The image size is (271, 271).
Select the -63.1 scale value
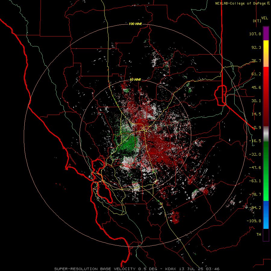point(255,181)
